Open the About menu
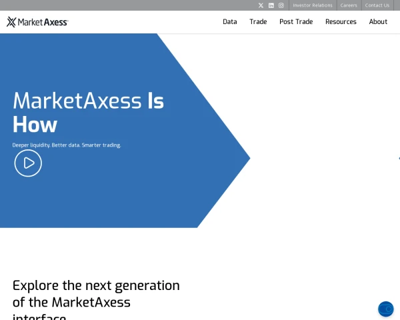The image size is (400, 320). click(x=378, y=22)
